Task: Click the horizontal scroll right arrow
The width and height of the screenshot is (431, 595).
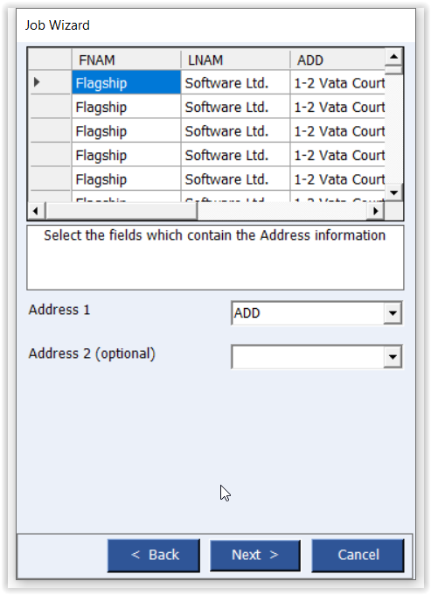Action: click(376, 211)
